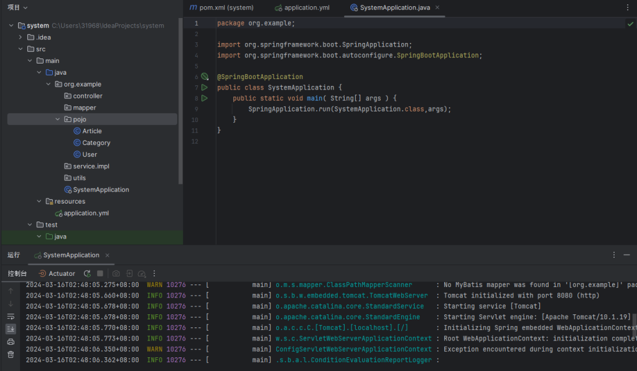This screenshot has height=371, width=637.
Task: Open the Actuator tab in the run panel
Action: click(57, 273)
